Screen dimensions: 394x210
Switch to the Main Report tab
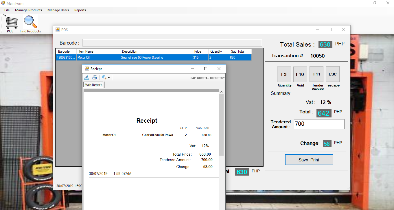point(93,84)
